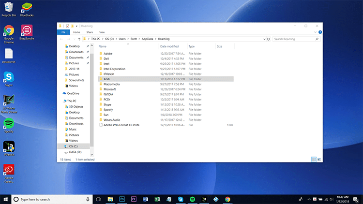Click the Search Roaming input field
Screen dimensions: 363x204
(x=296, y=39)
